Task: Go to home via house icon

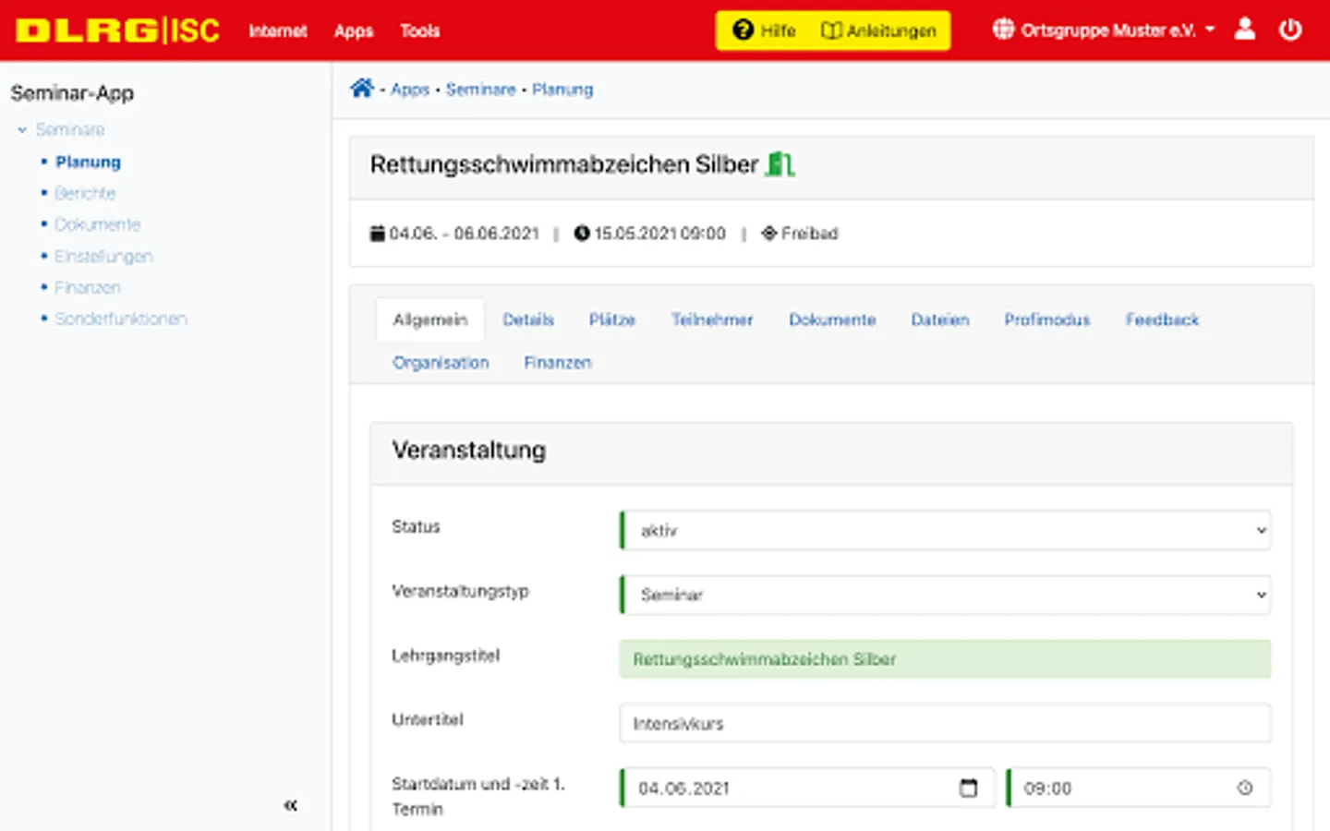Action: pos(361,89)
